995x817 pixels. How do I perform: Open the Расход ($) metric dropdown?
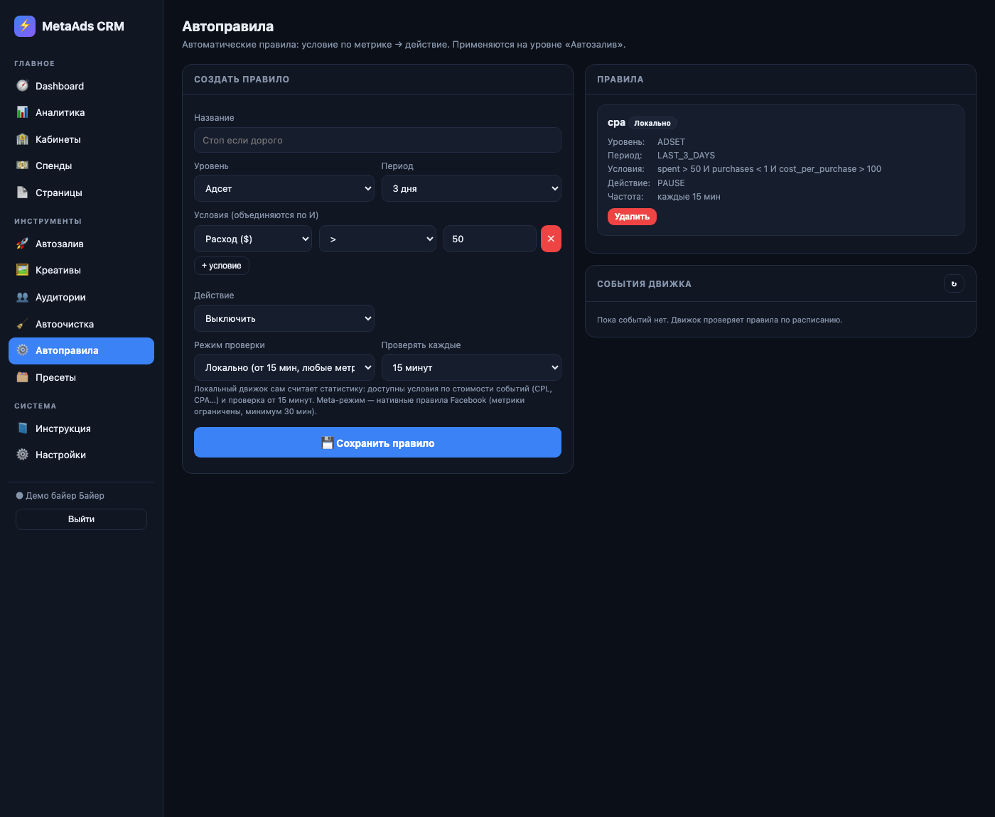(x=253, y=239)
